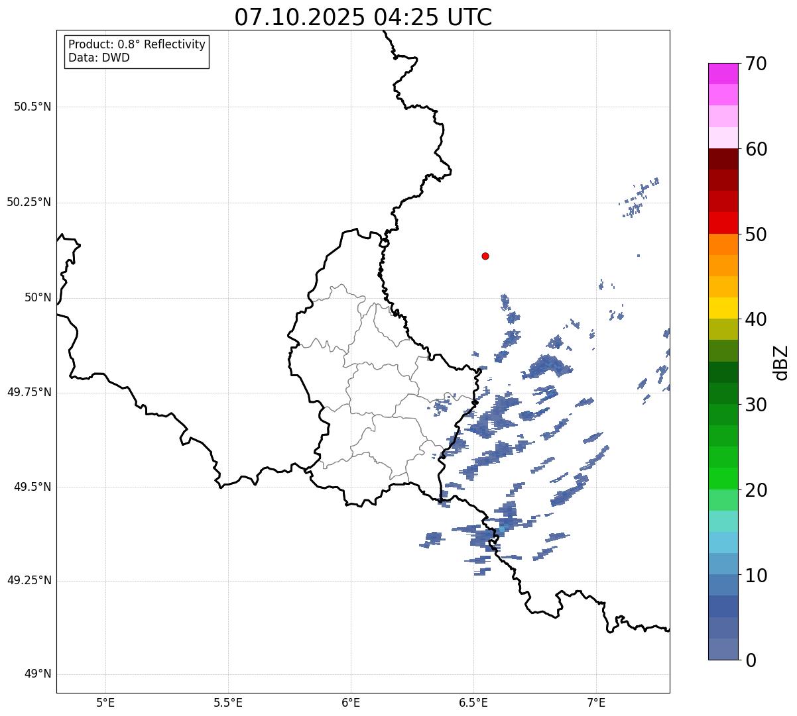Click the lowest grey-blue swatch above 0
This screenshot has height=716, width=797.
(723, 649)
